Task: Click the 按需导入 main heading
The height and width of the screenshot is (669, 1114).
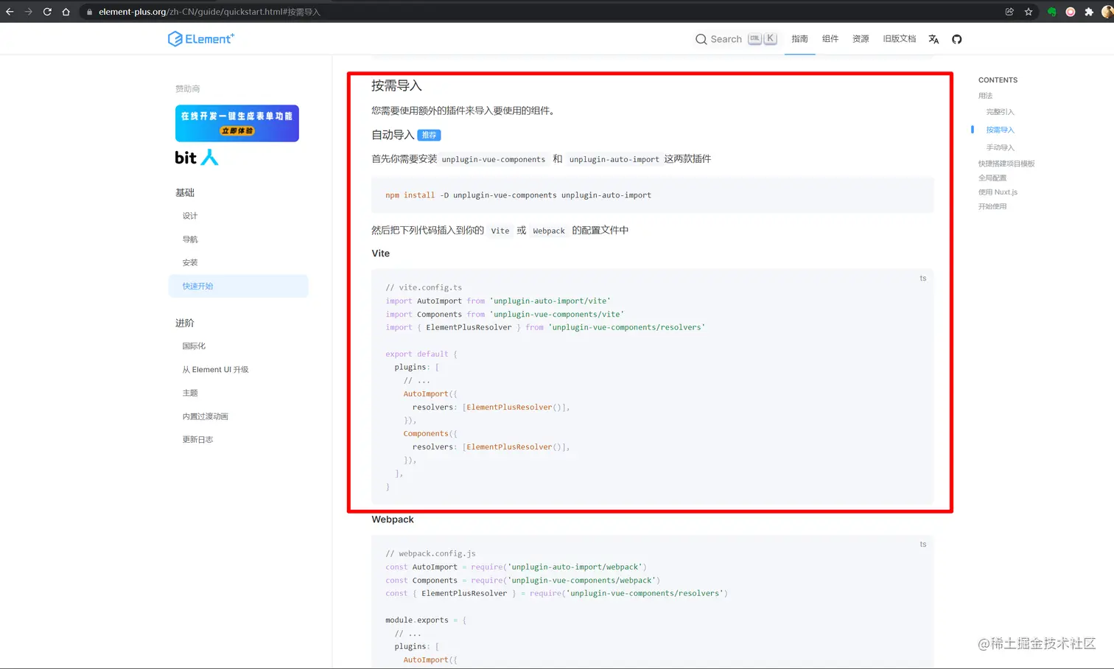Action: point(396,85)
